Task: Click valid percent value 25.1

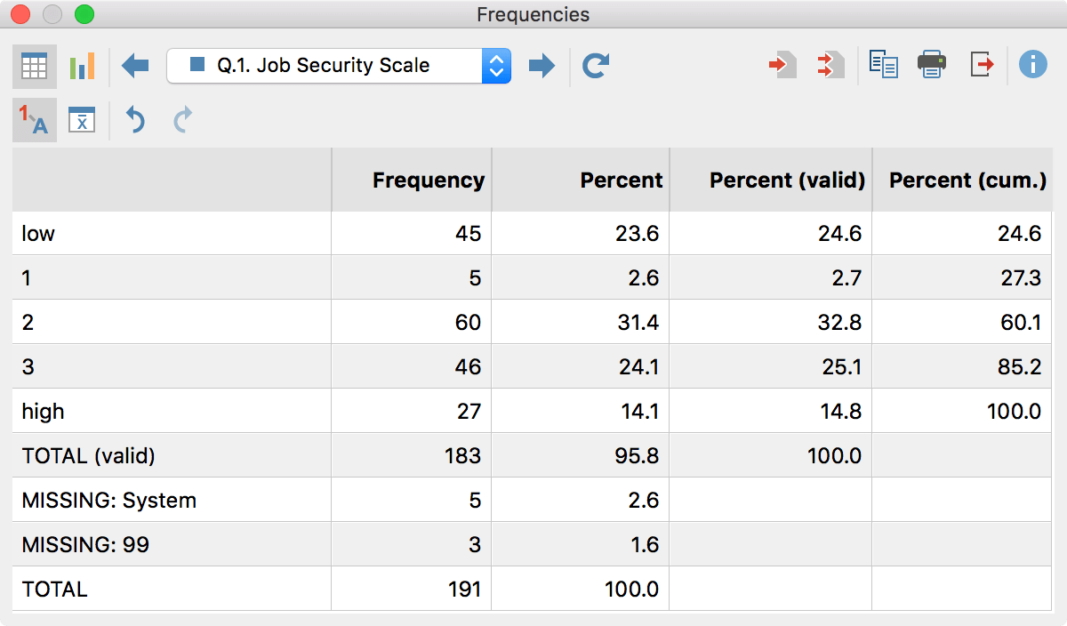Action: pos(840,367)
